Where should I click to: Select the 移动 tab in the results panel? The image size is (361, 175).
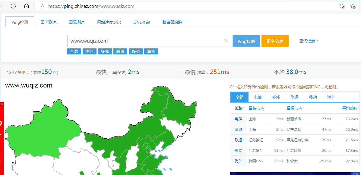[313, 97]
